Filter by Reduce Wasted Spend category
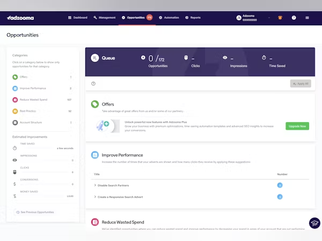 (42, 100)
